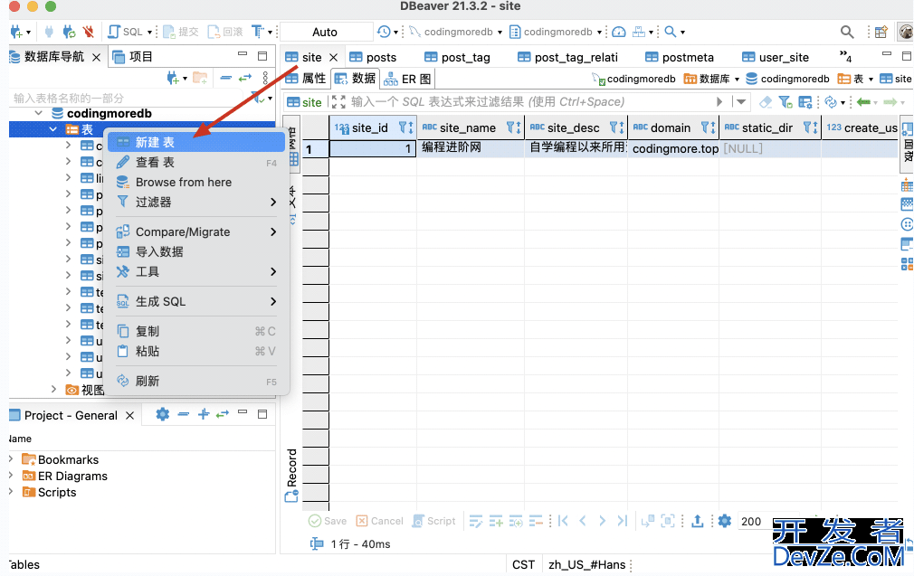Click the Script button
This screenshot has width=914, height=576.
pos(434,521)
